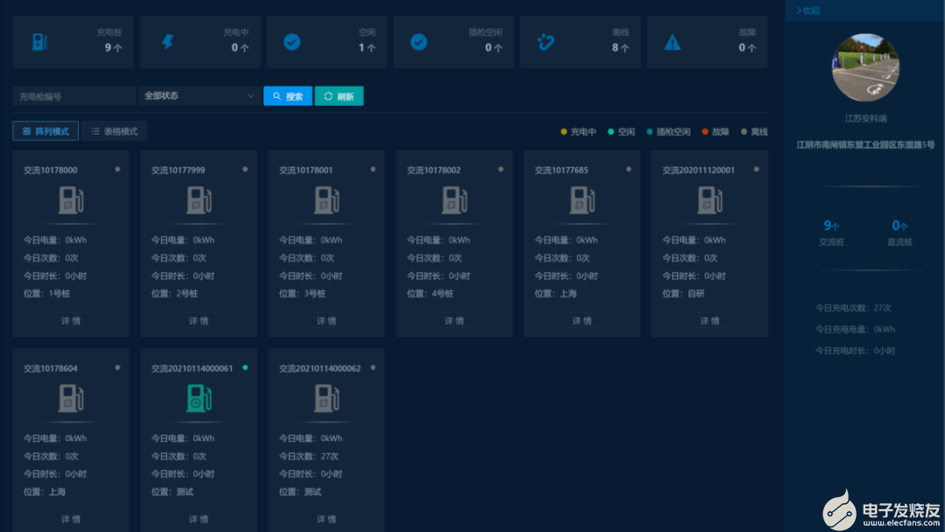Open 详情 for charger 交流10178001
The height and width of the screenshot is (532, 945).
(326, 321)
